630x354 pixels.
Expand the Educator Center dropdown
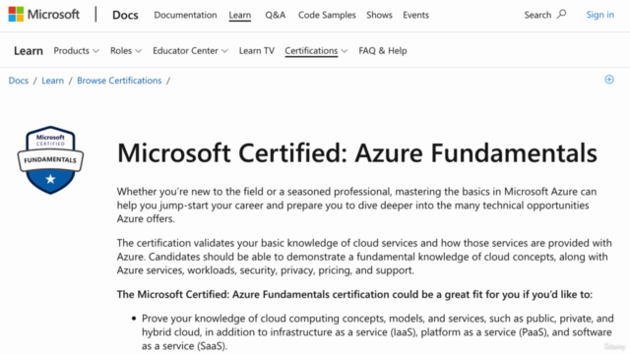tap(190, 50)
